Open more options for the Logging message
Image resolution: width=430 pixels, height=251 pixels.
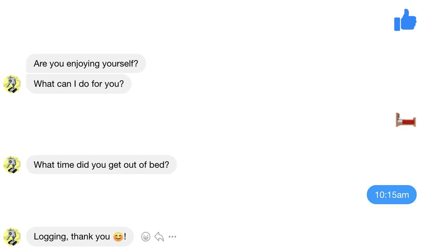(172, 237)
